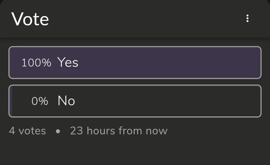The width and height of the screenshot is (270, 165).
Task: Click the number 4 in vote count
Action: coord(12,131)
